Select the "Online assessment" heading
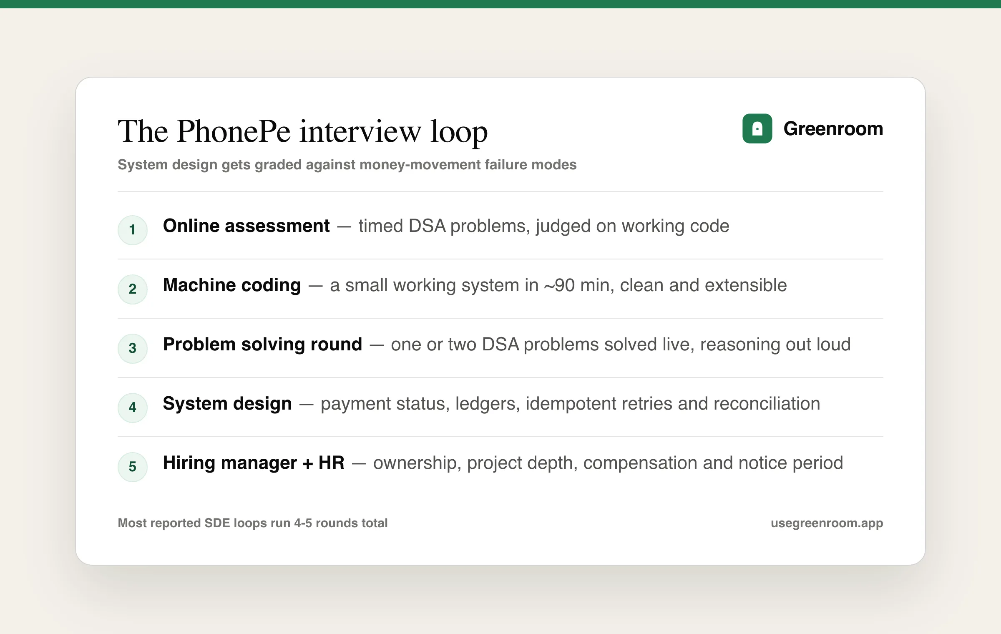Viewport: 1001px width, 634px height. click(x=246, y=226)
